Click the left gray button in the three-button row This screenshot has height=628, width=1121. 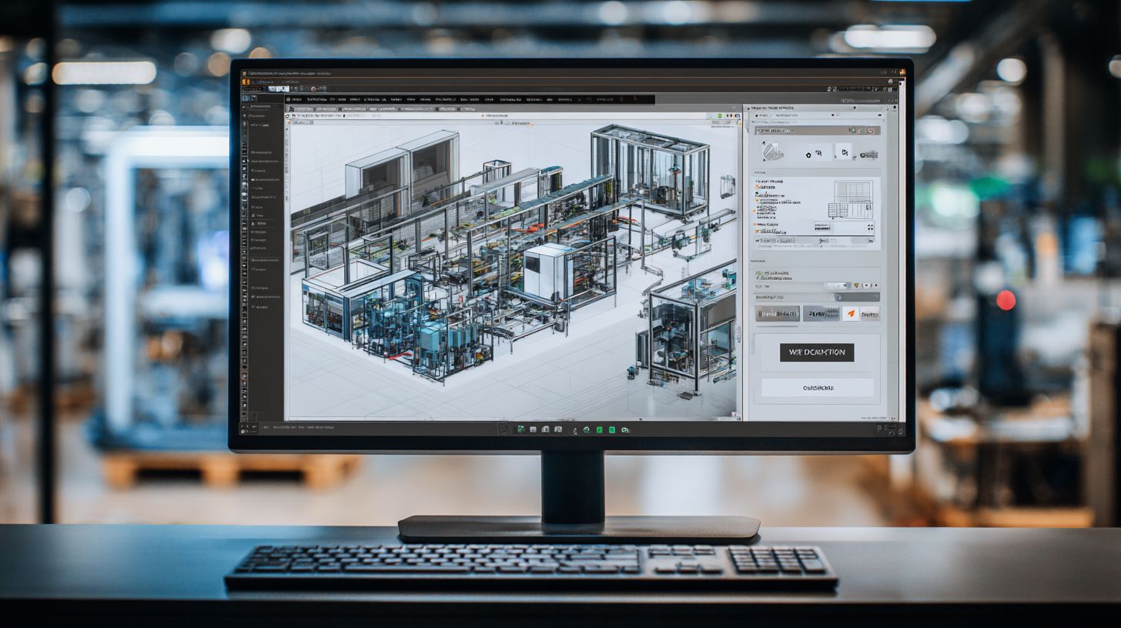click(x=776, y=313)
